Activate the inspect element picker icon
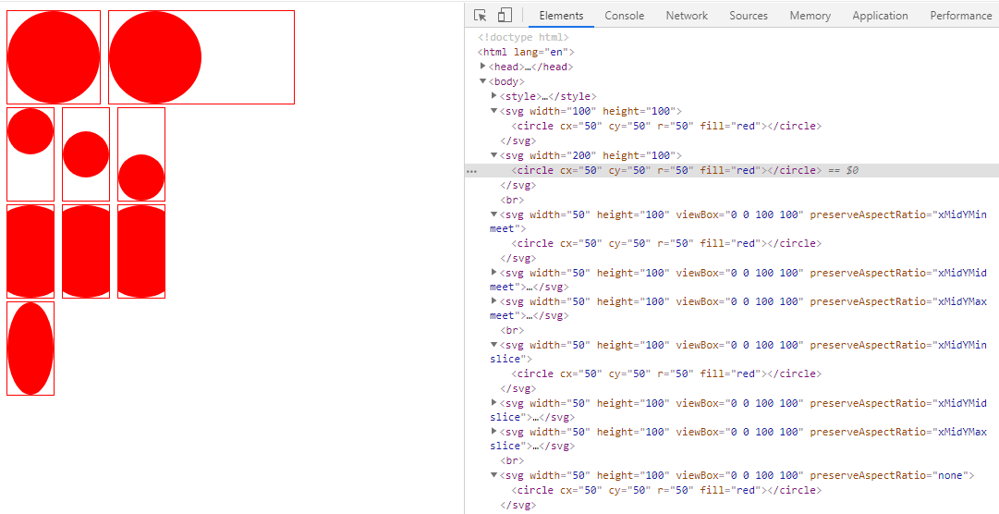Screen dimensions: 999x514 click(481, 16)
